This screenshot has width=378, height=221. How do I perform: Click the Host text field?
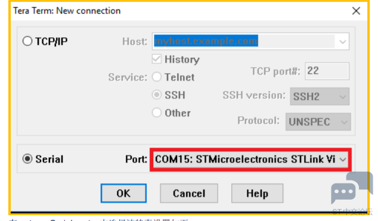[244, 42]
